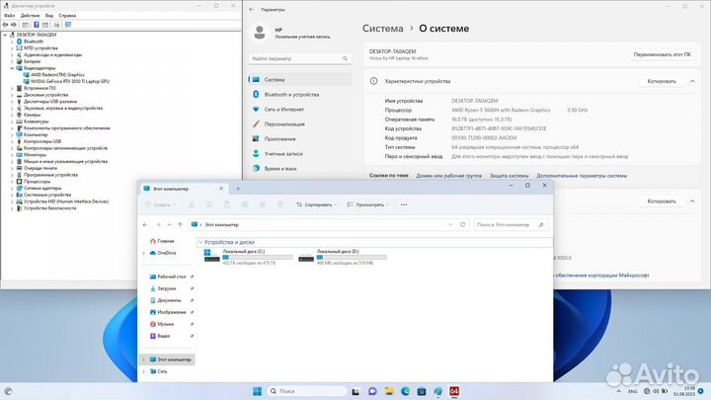The width and height of the screenshot is (711, 400).
Task: Select AMD Radeon(TM) Graphics device
Action: click(x=57, y=74)
